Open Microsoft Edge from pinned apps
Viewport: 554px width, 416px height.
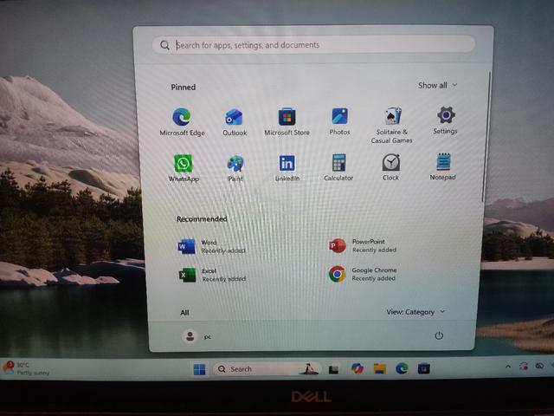coord(182,121)
